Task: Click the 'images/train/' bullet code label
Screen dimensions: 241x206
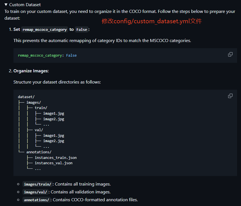Action: click(38, 184)
